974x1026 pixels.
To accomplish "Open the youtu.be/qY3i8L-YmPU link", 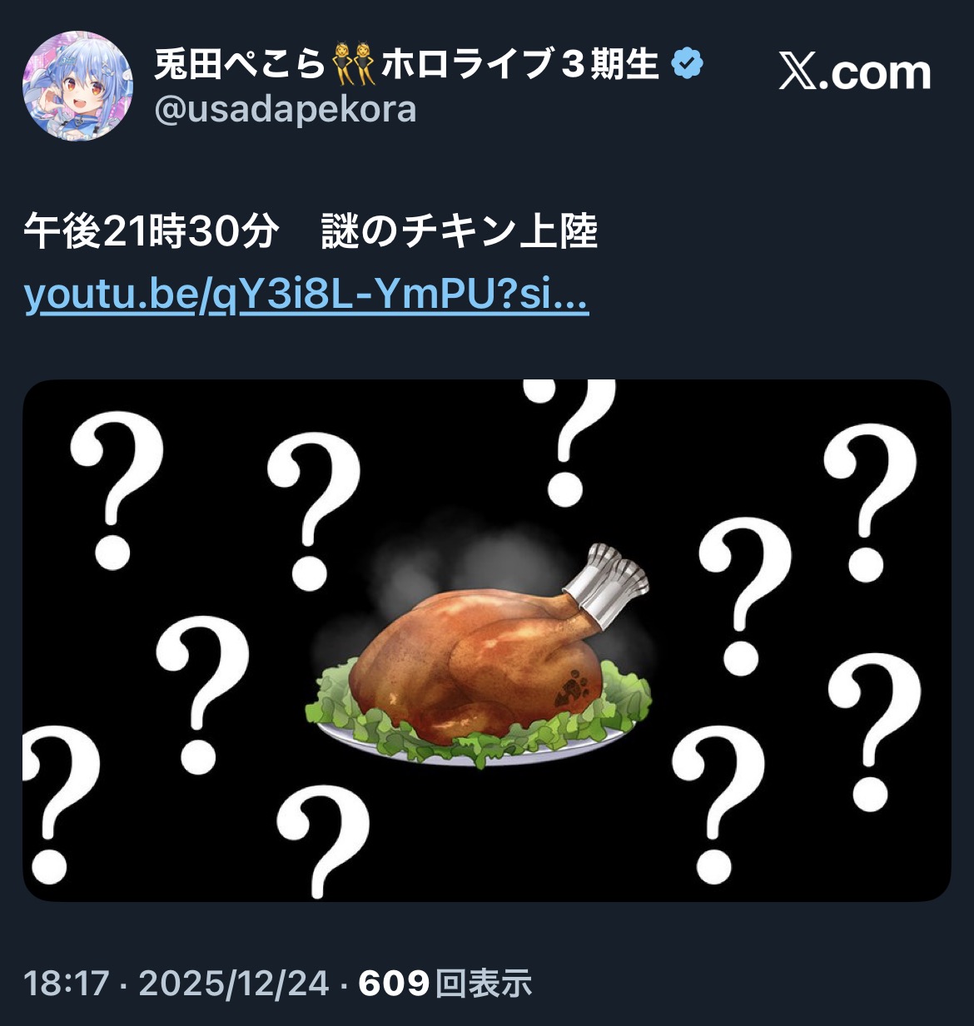I will [x=306, y=295].
